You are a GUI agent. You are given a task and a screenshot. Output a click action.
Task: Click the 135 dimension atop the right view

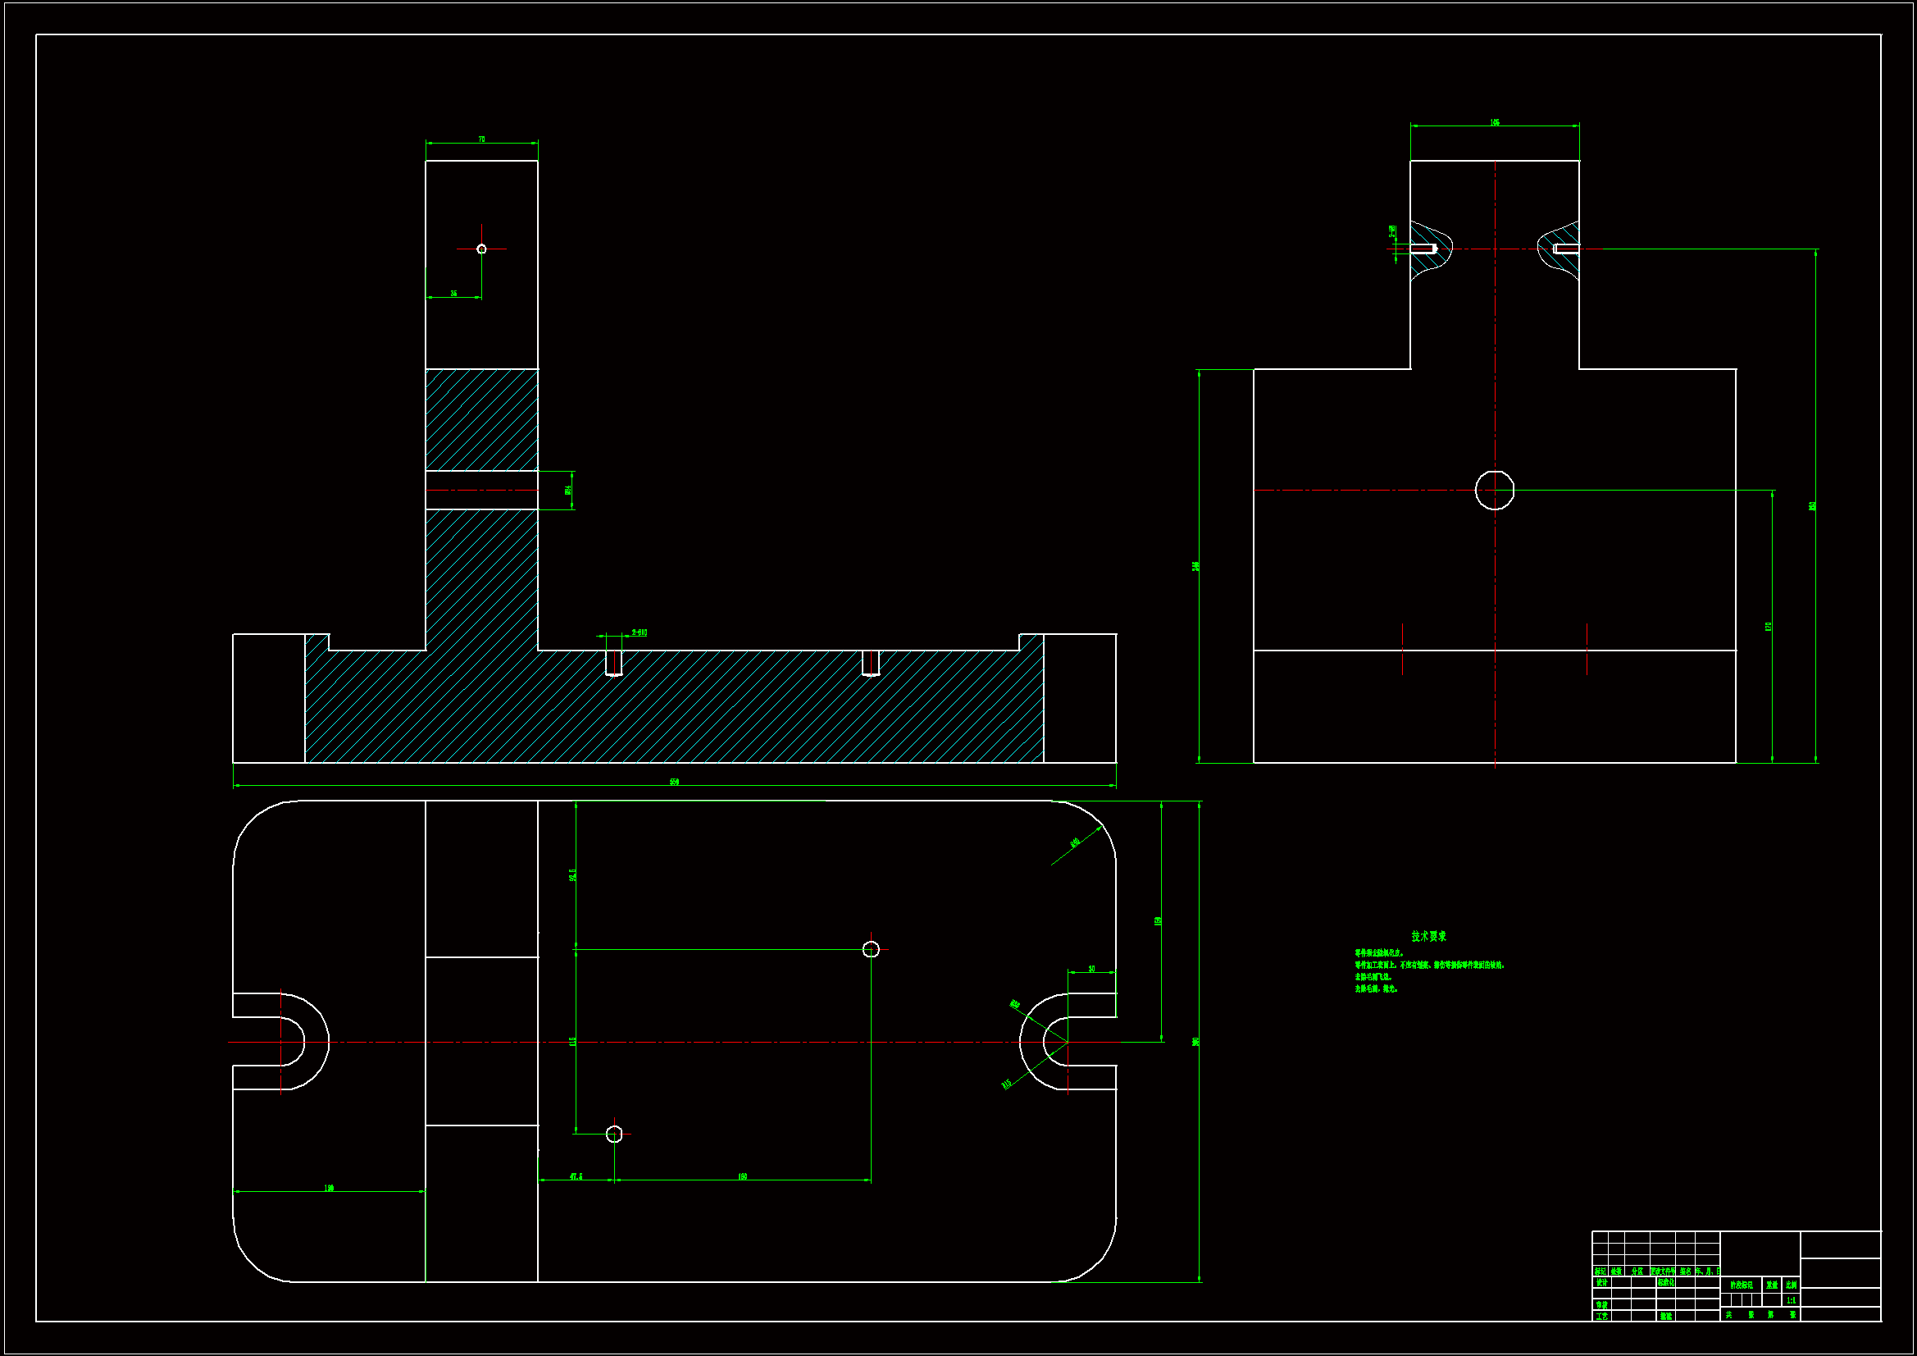1495,123
